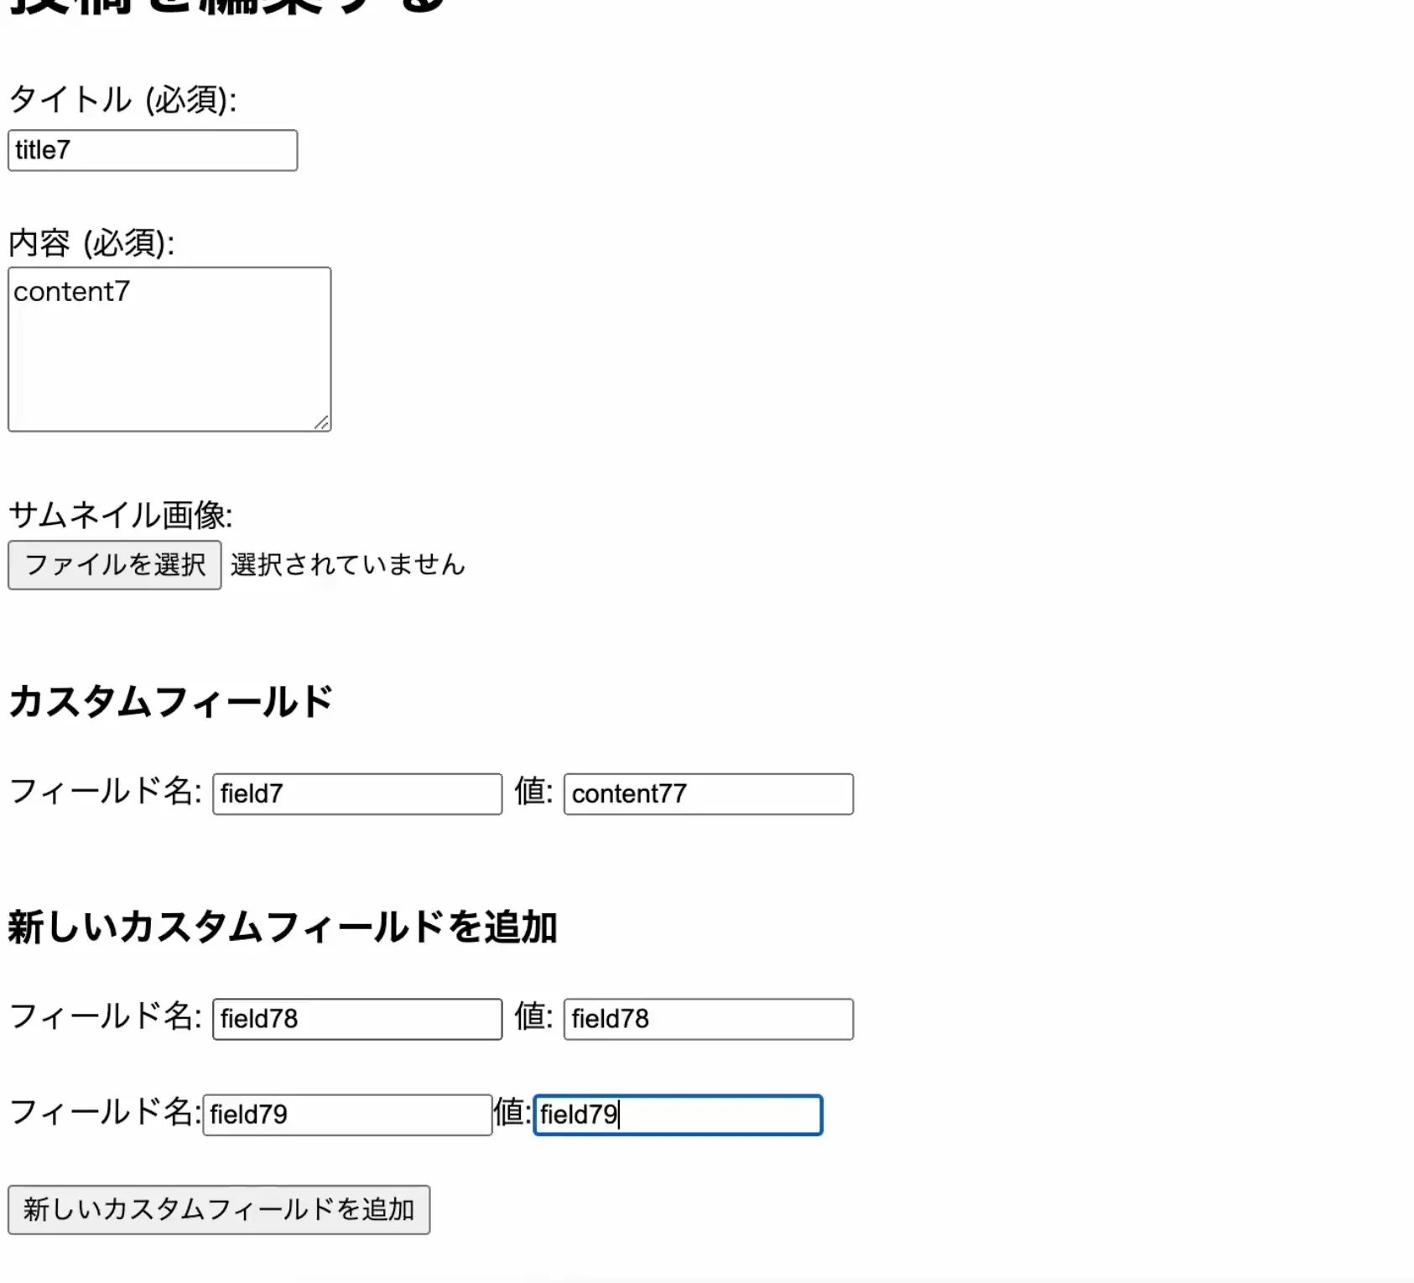Viewport: 1414px width, 1283px height.
Task: Click the field name input containing field7
Action: [x=357, y=794]
